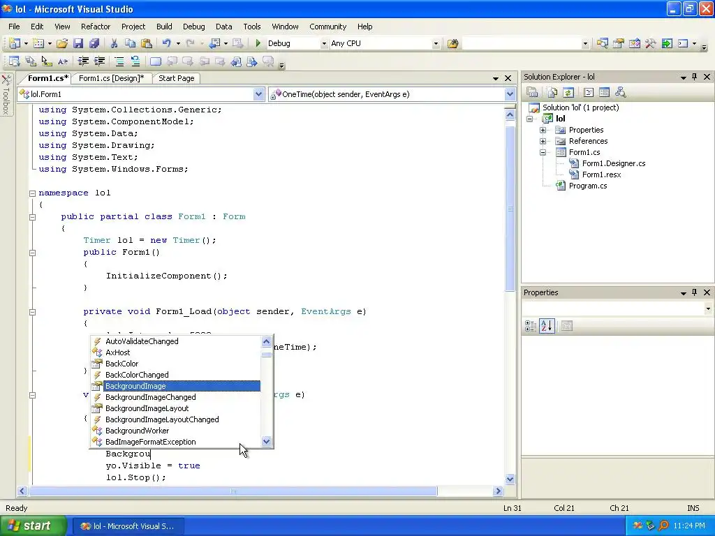Image resolution: width=715 pixels, height=536 pixels.
Task: Decrease line indent using the toolbar icon
Action: pyautogui.click(x=83, y=61)
